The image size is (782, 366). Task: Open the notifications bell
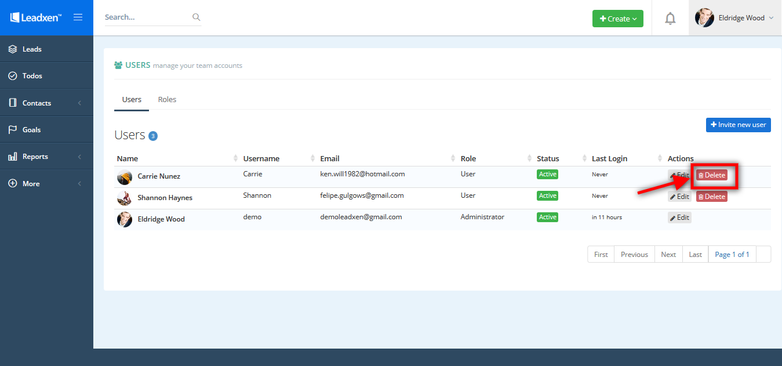[670, 19]
